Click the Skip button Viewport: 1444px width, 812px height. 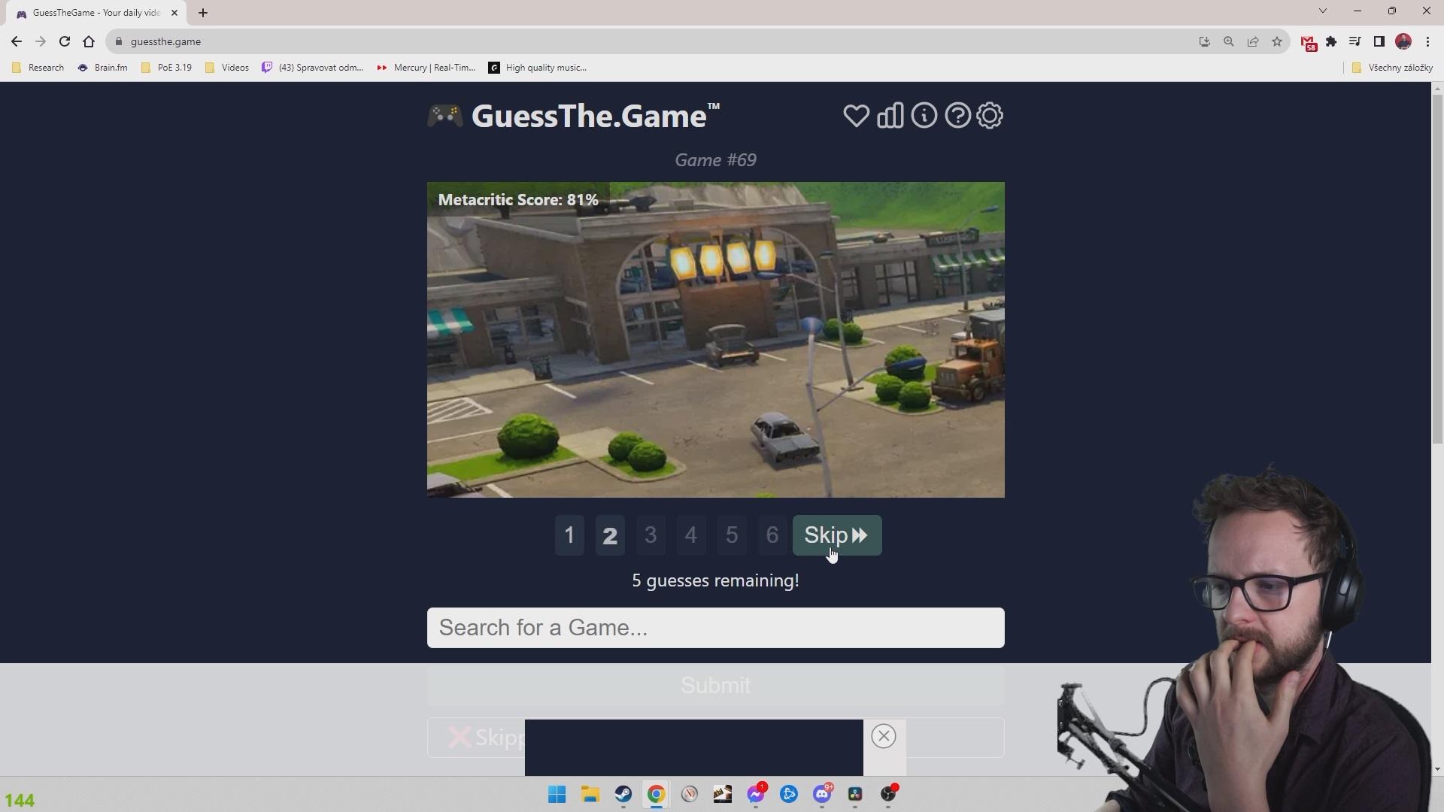[837, 535]
